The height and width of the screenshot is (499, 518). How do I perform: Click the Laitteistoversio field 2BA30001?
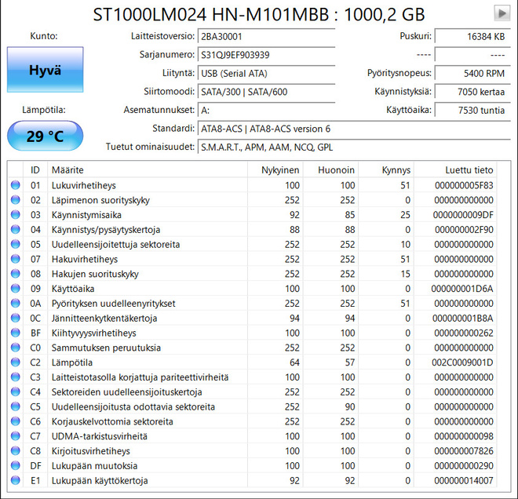click(x=267, y=36)
